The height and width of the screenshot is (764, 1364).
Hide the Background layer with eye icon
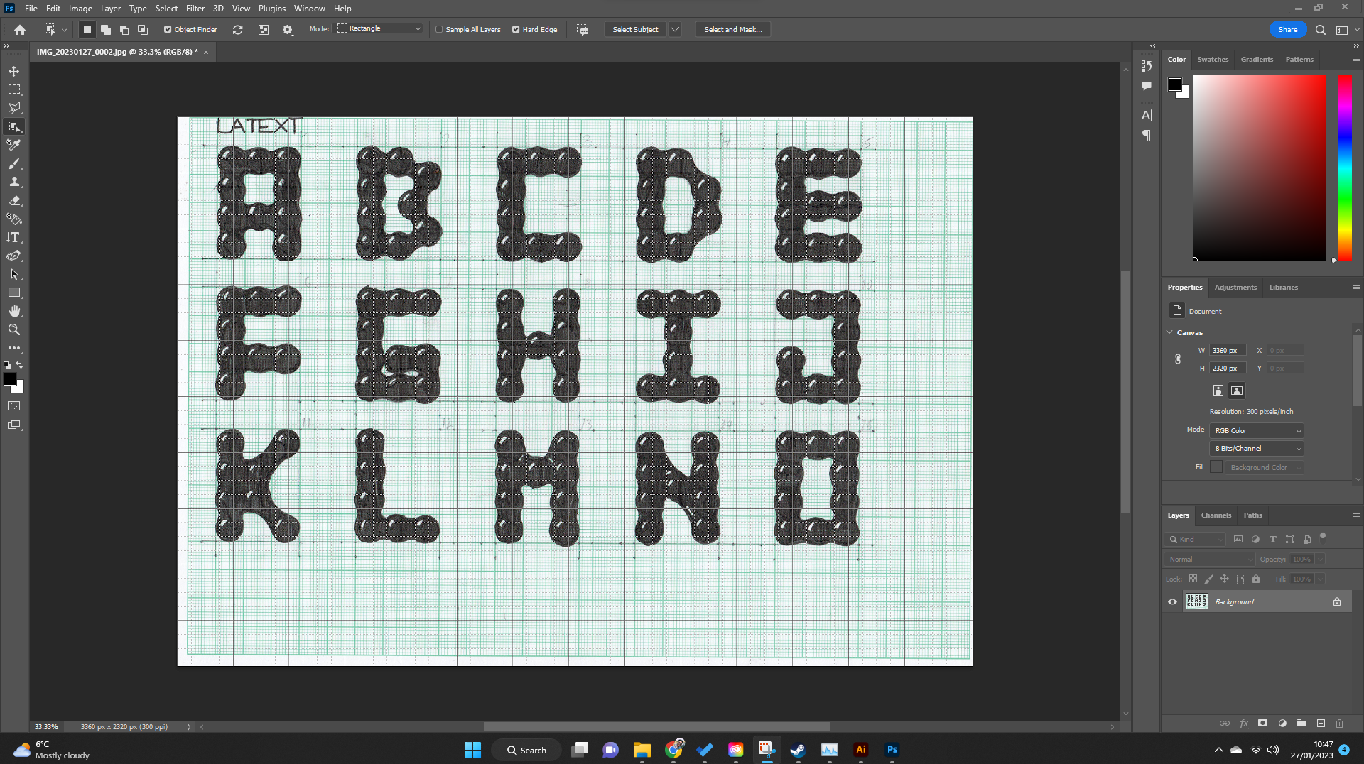(1172, 602)
